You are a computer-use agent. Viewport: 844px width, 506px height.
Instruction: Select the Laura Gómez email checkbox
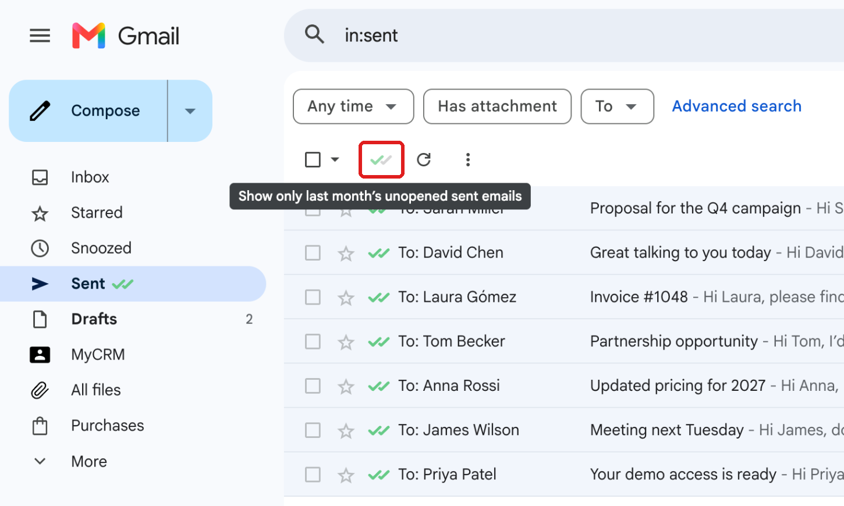tap(313, 297)
